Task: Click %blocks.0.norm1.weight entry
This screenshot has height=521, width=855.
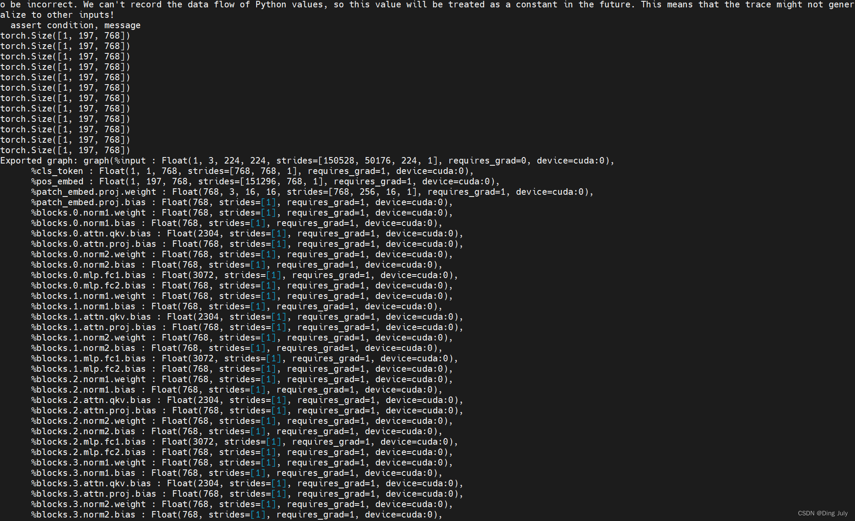Action: 88,213
